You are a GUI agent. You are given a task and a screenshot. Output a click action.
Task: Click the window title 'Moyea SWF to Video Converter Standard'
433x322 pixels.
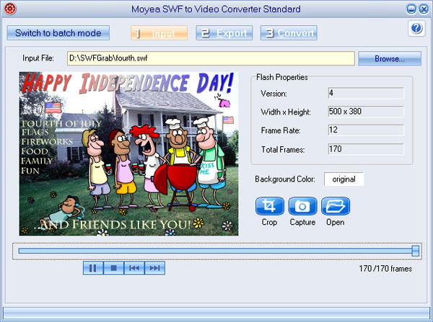(216, 9)
